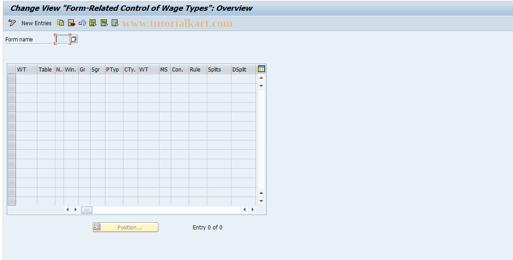513x260 pixels.
Task: Click the Select Block icon
Action: click(104, 23)
